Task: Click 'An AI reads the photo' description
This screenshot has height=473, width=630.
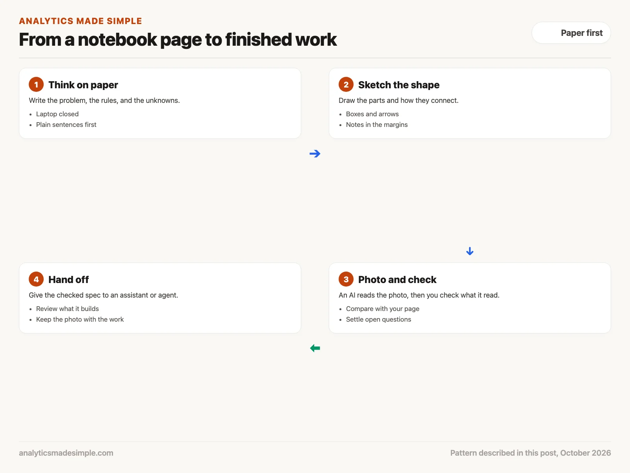Action: coord(419,295)
